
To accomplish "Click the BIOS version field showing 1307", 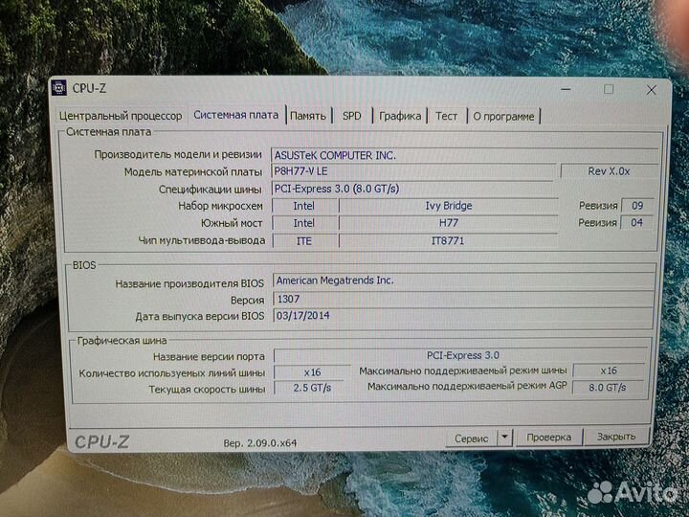I will click(x=463, y=299).
